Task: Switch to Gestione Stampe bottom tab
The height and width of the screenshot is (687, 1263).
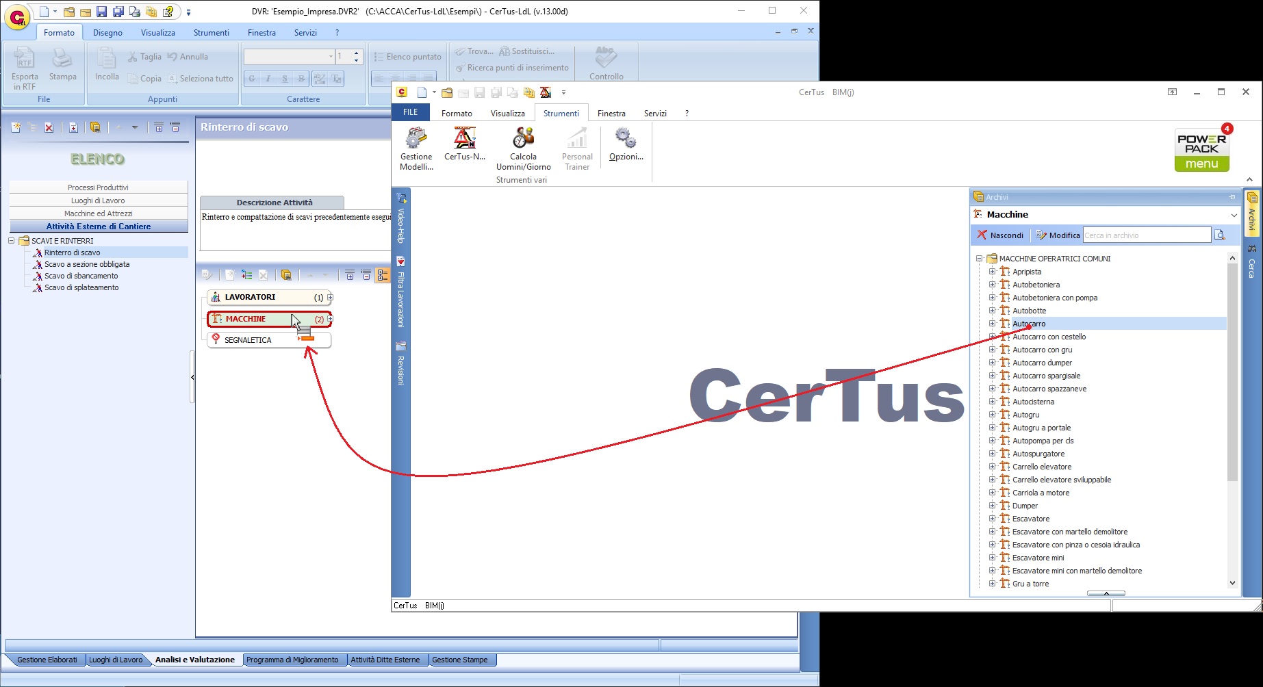Action: [460, 660]
